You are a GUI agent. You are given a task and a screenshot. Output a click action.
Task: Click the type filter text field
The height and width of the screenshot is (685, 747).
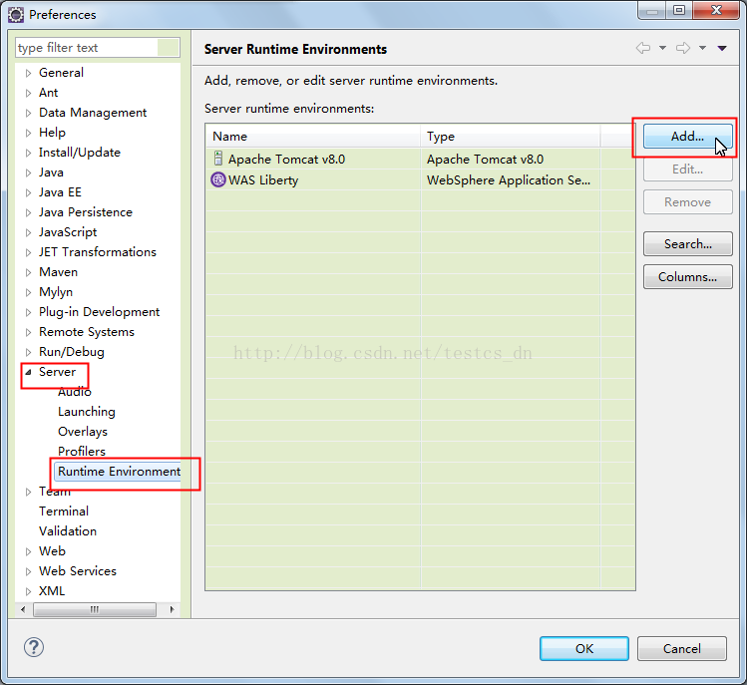[87, 48]
